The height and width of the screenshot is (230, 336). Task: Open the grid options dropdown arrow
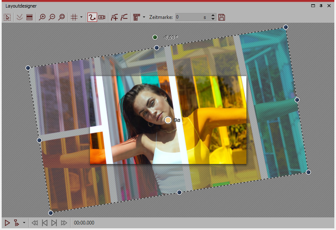point(81,17)
